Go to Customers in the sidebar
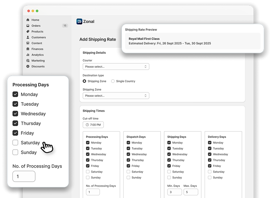 38,37
